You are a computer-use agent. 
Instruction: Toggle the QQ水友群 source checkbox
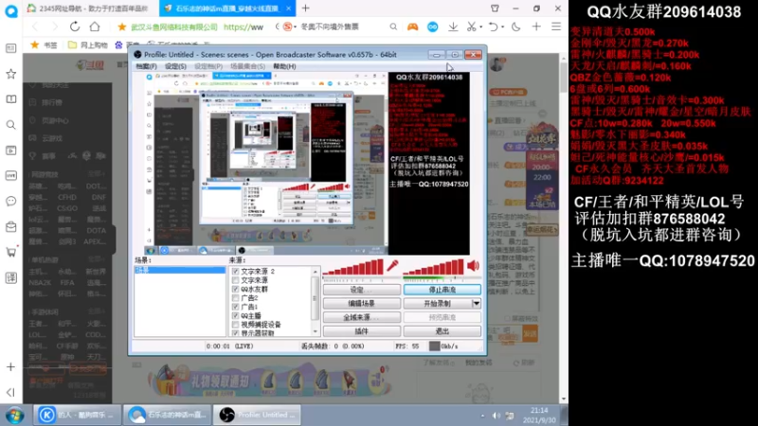235,290
